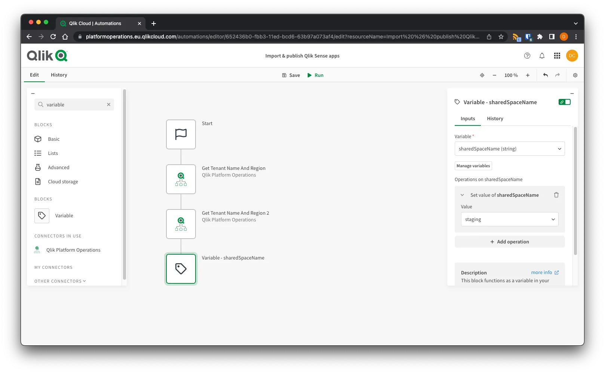Open the sharedSpaceName variable dropdown
The width and height of the screenshot is (605, 373).
(x=510, y=149)
